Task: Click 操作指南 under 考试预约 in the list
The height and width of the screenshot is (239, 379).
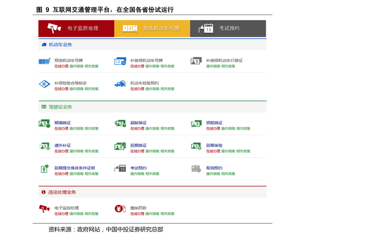Action: point(137,174)
